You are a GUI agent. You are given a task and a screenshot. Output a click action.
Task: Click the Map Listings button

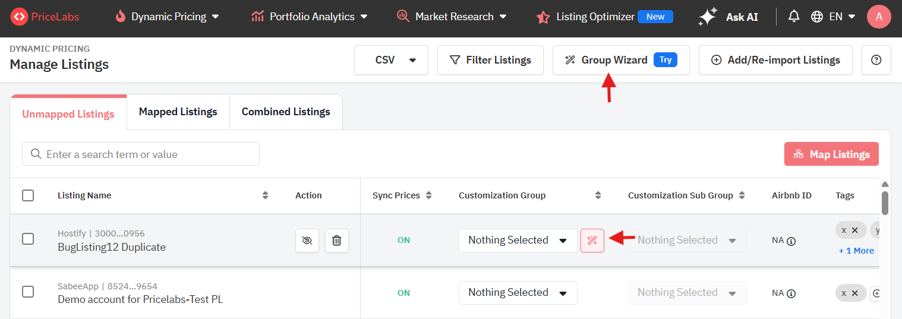point(831,154)
